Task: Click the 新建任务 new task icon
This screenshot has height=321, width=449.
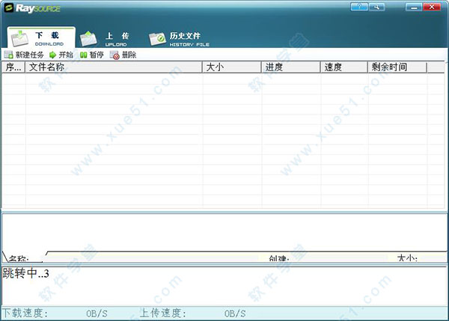Action: (x=8, y=55)
